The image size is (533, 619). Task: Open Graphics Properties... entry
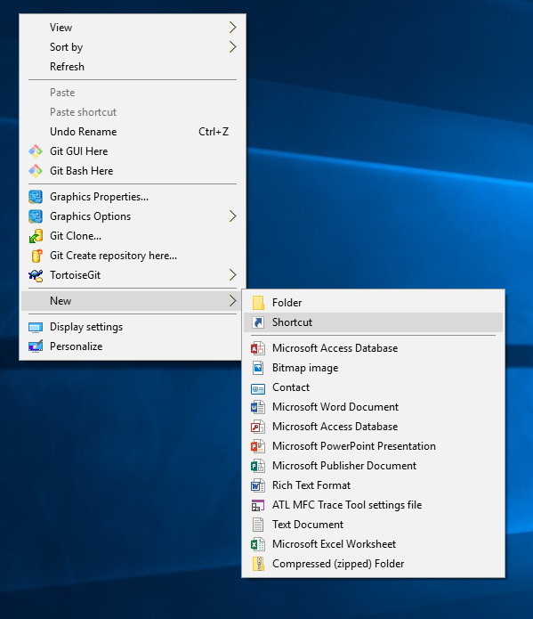pos(133,197)
